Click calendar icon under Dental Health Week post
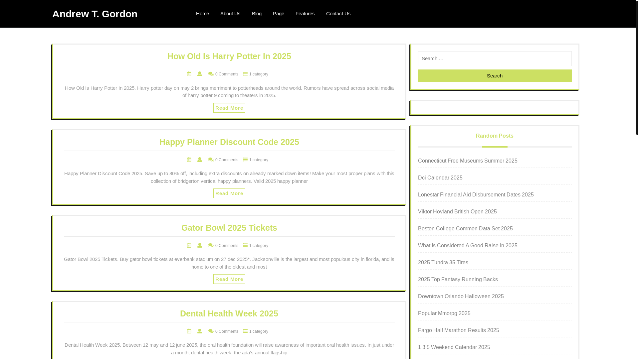The width and height of the screenshot is (639, 359). [189, 331]
